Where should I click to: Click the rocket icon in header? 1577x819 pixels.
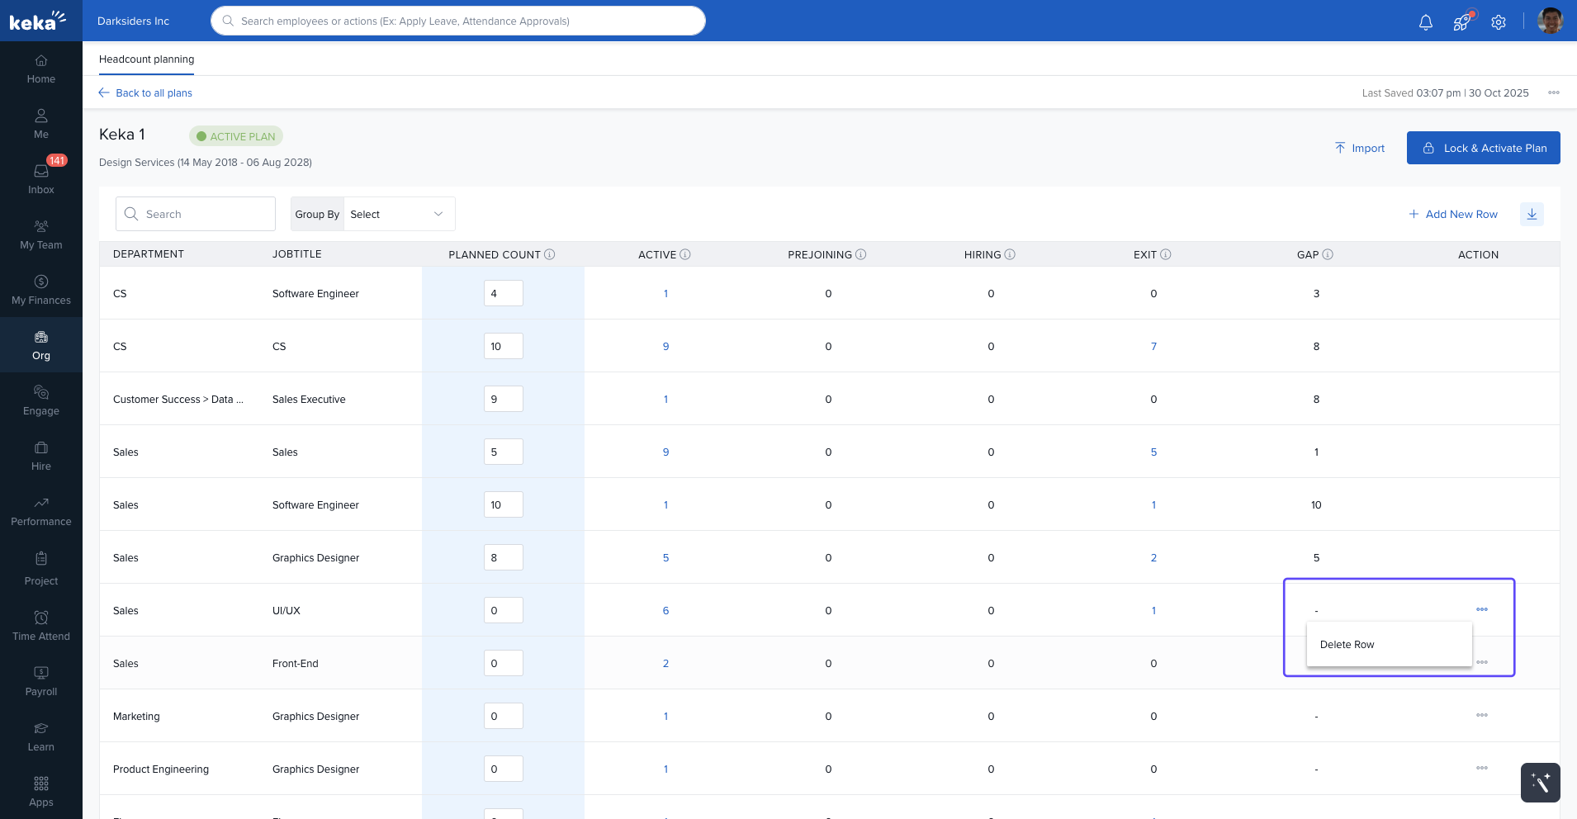pyautogui.click(x=1461, y=22)
